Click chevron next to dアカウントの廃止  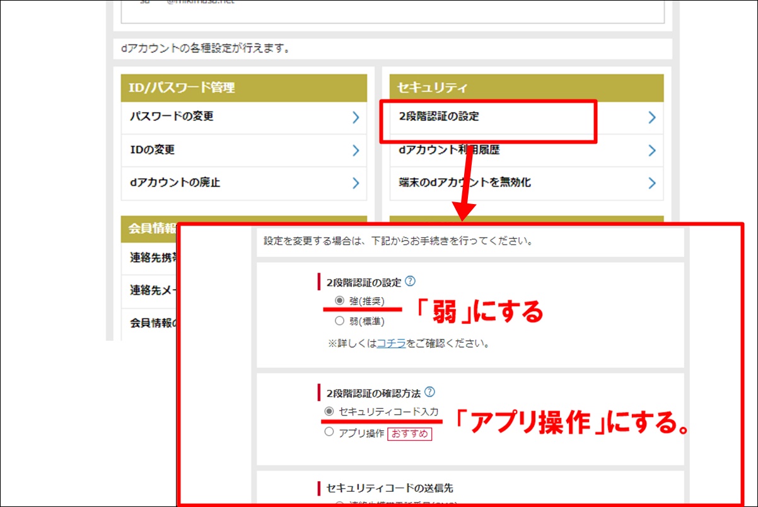coord(356,183)
